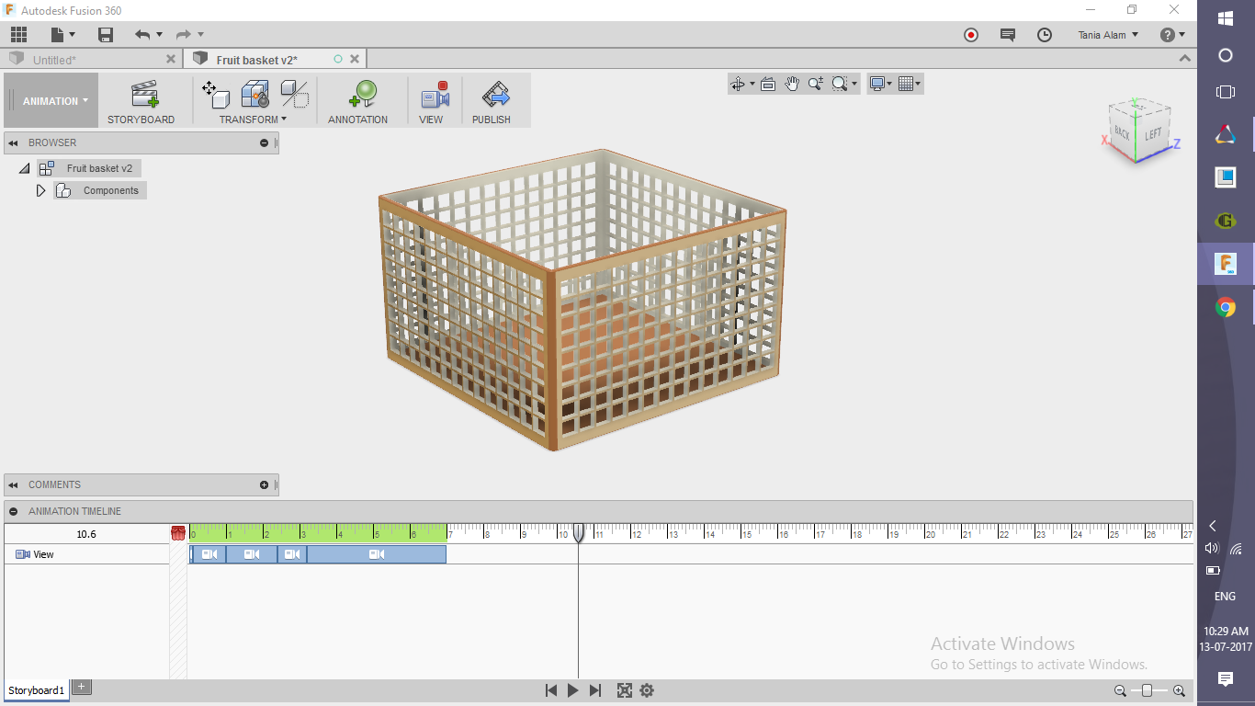Click the red record button in title toolbar

(x=971, y=35)
